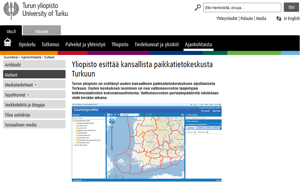Expand Mediatiedotteet with its plus icon
Image resolution: width=300 pixels, height=183 pixels.
pos(36,85)
